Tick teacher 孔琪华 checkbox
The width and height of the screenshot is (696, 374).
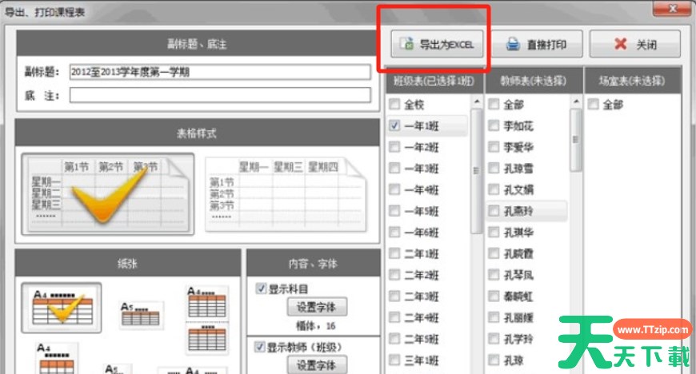click(494, 232)
